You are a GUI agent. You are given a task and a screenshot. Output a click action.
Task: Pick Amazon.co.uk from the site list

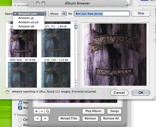tap(29, 22)
